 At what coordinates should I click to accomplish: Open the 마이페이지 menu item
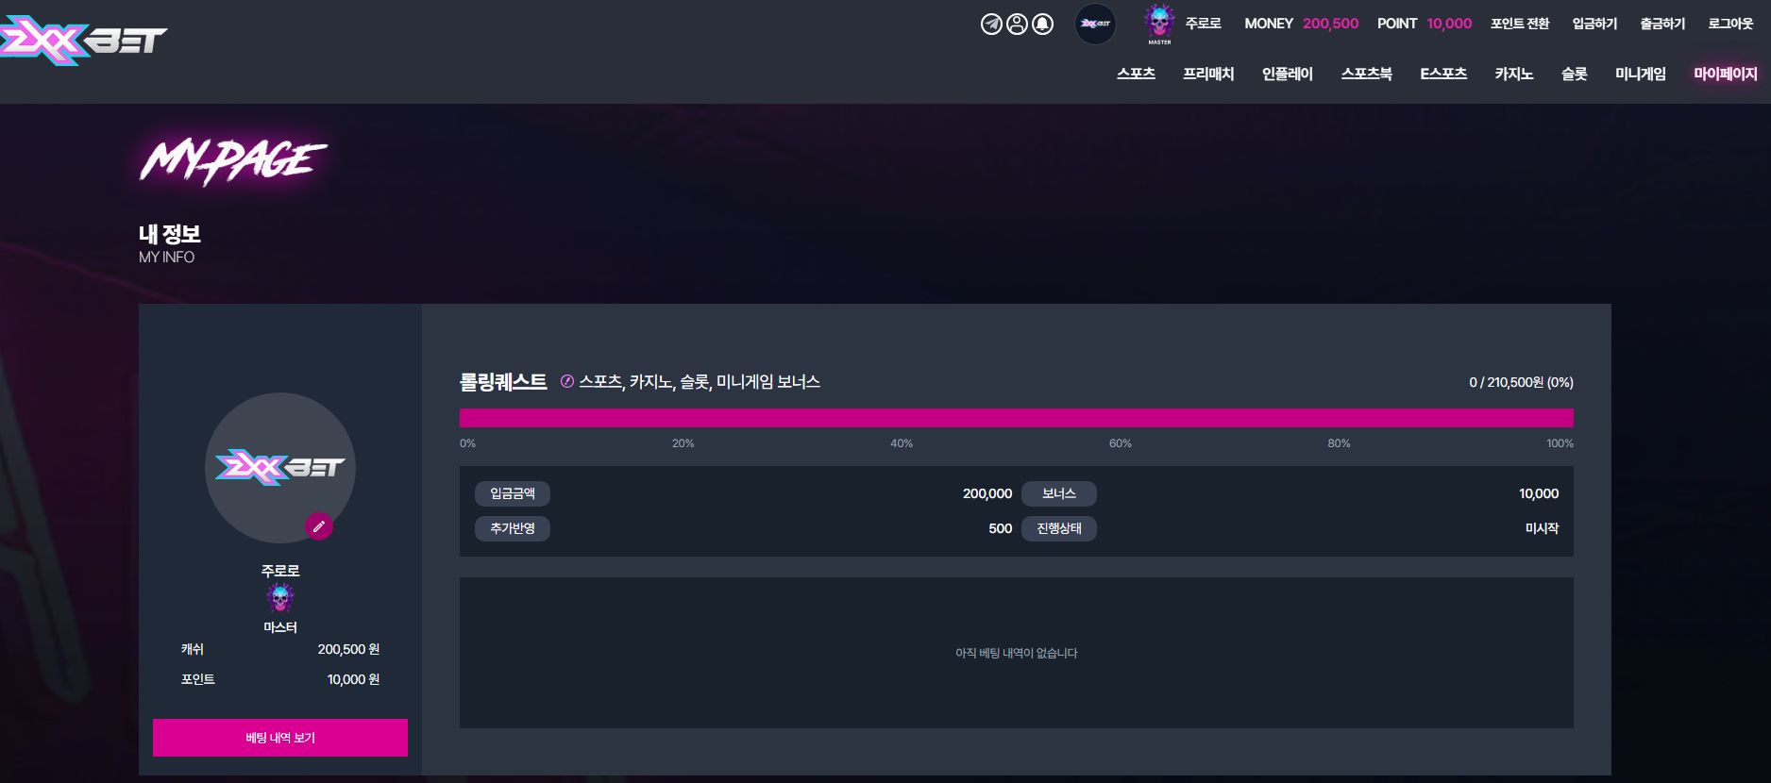pos(1725,74)
